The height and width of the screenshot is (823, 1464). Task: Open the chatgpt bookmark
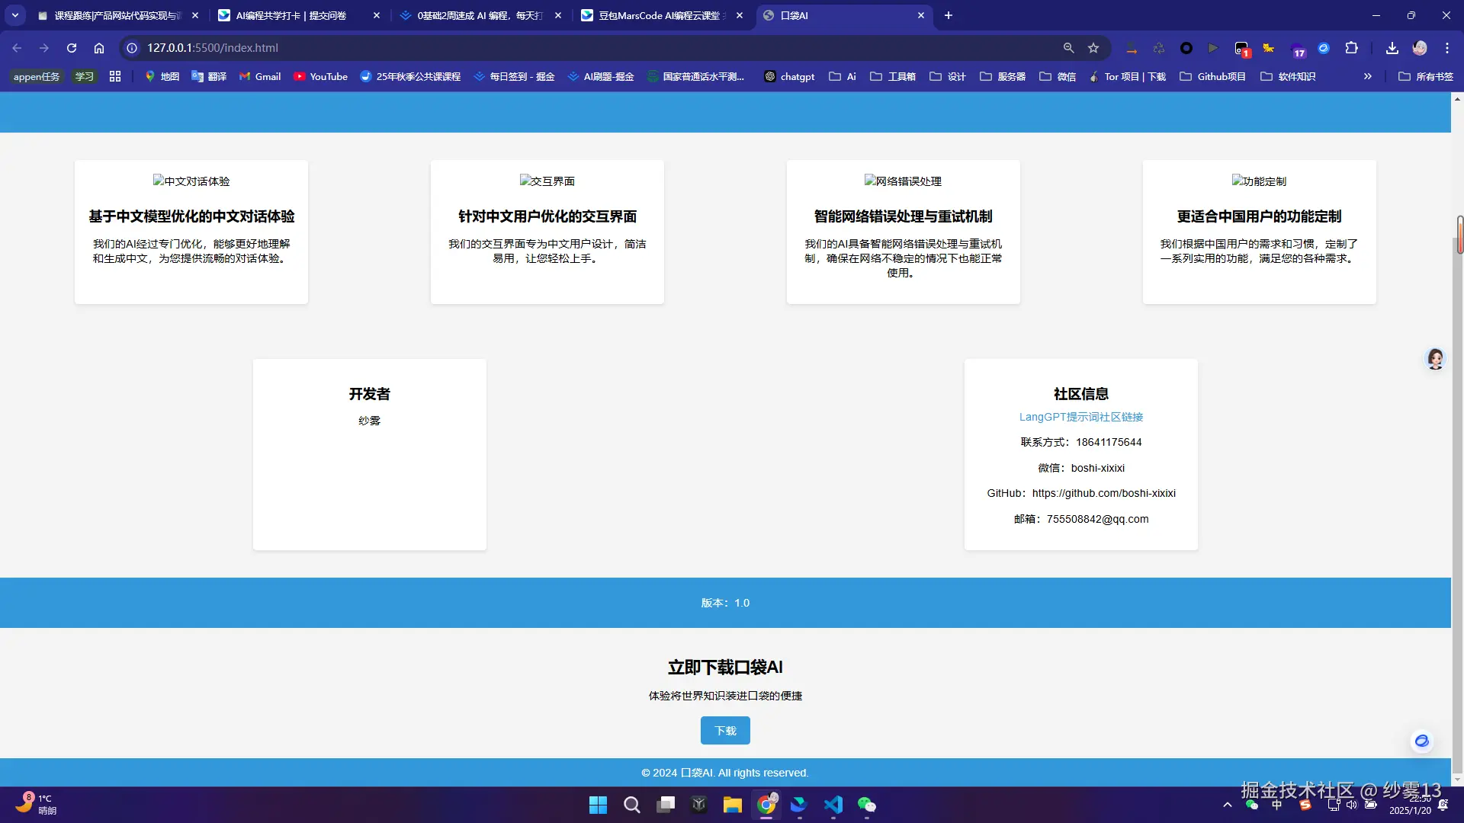coord(789,76)
